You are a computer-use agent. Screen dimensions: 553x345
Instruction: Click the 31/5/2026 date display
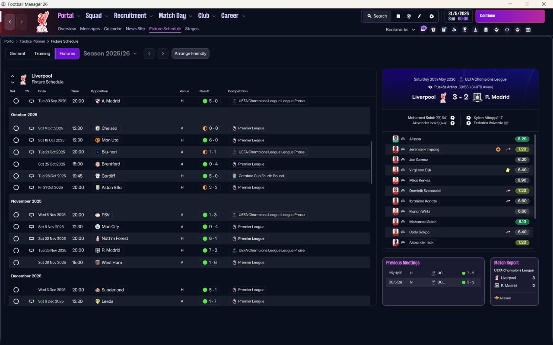(459, 16)
